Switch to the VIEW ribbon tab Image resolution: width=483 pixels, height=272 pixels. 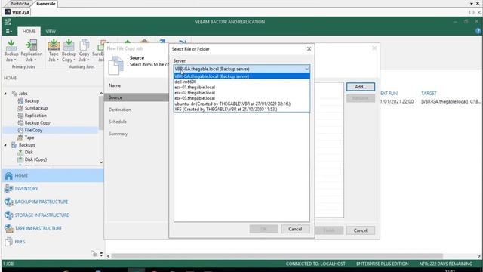click(51, 32)
